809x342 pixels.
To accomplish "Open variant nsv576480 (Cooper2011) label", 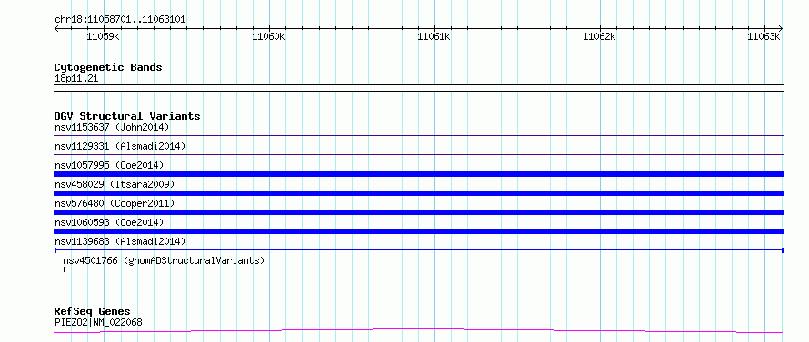I will coord(115,203).
